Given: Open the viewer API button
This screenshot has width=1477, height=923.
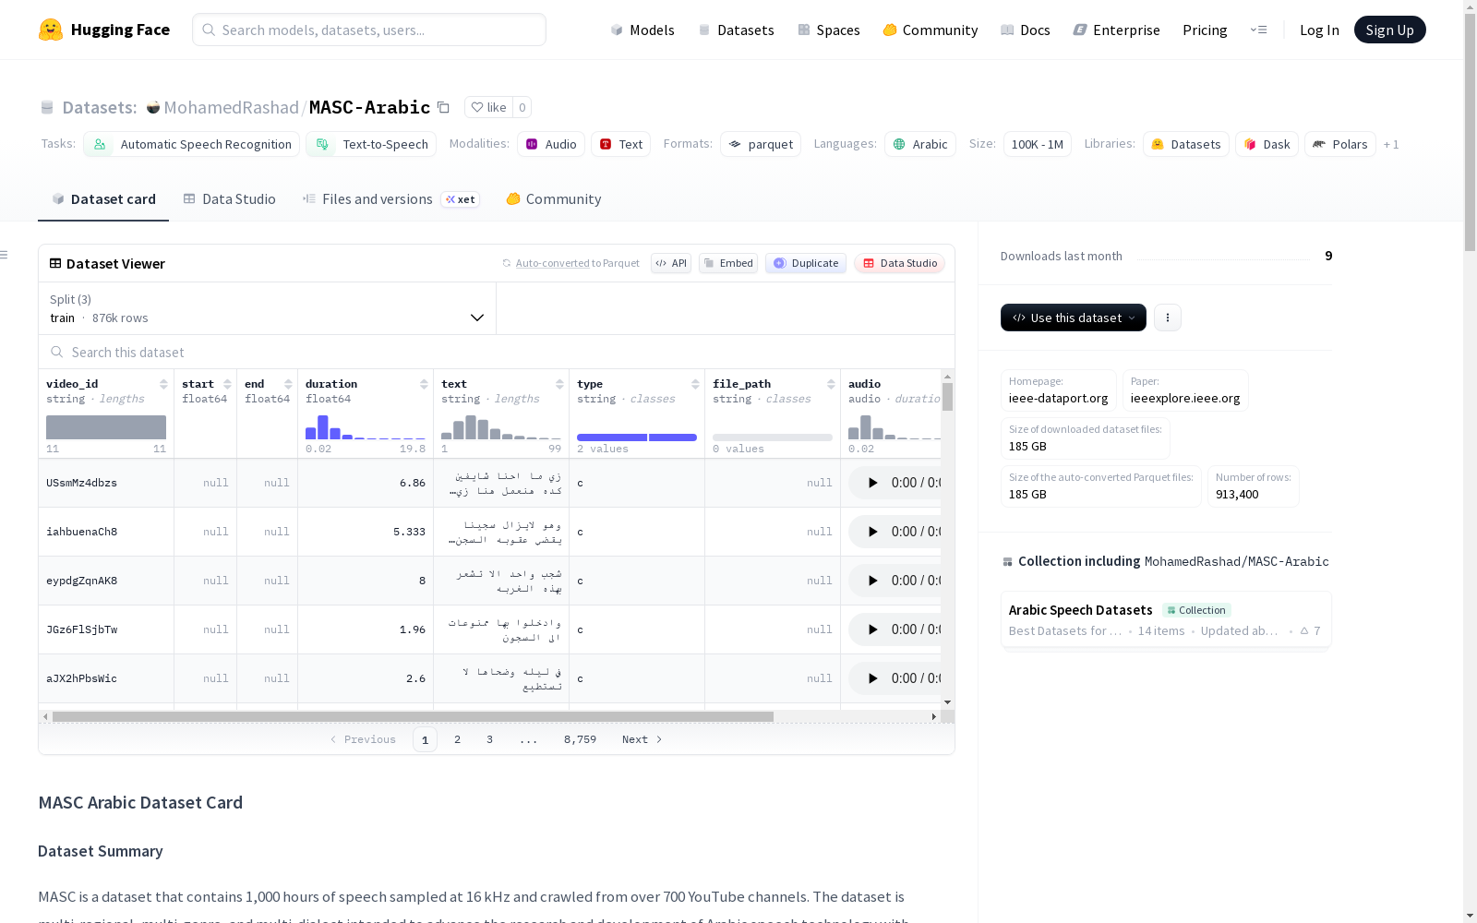Looking at the screenshot, I should 671,263.
